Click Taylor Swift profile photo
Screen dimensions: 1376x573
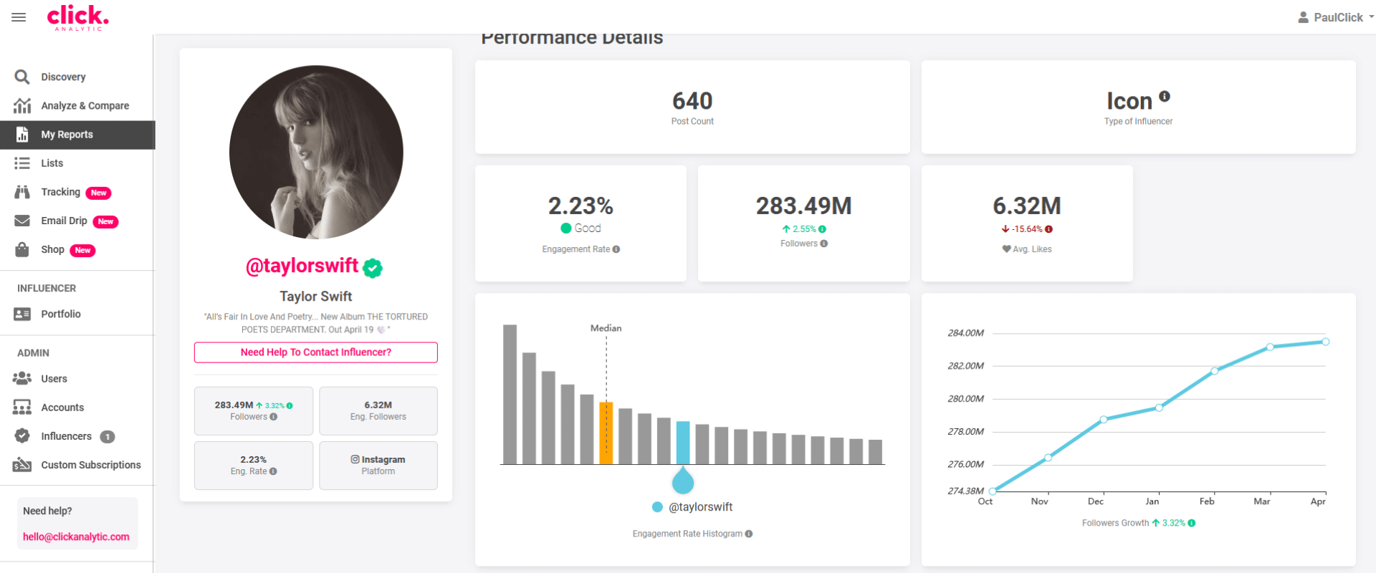click(316, 153)
